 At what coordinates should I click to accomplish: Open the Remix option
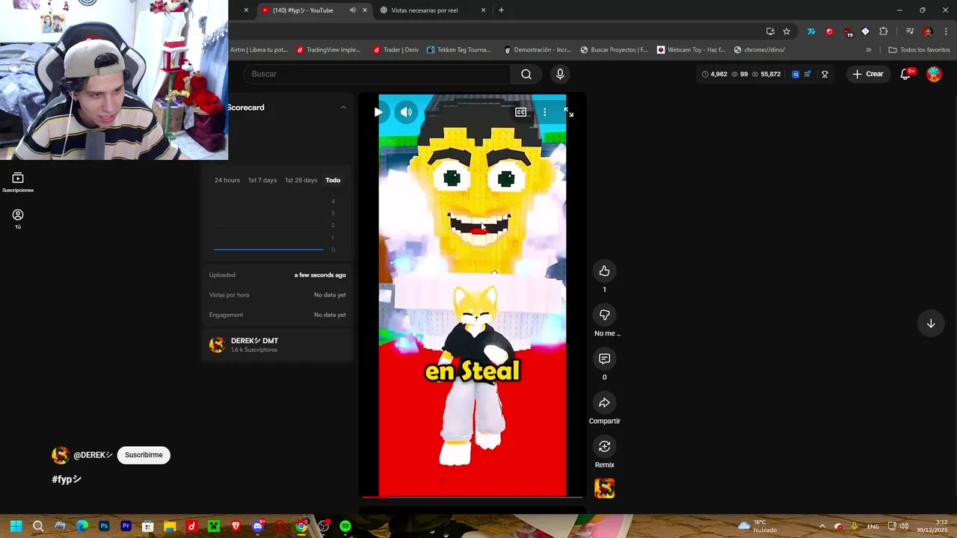point(604,446)
